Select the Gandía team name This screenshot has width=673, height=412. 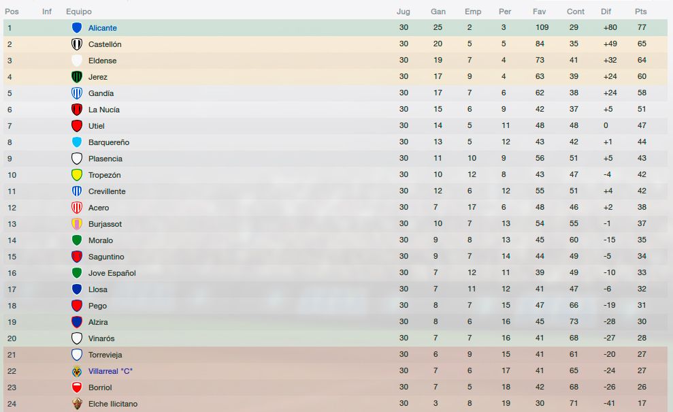(x=101, y=93)
